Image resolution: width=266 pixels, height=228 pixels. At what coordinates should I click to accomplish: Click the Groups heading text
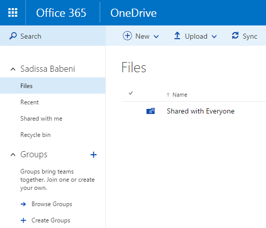click(34, 155)
